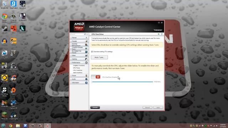This screenshot has width=228, height=128.
Task: Expand My Digital Flat-Panels category
Action: [x=79, y=52]
